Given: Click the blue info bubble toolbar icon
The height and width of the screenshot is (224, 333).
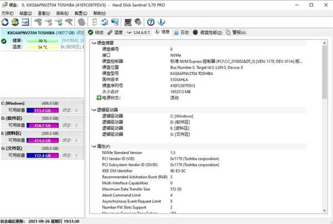Looking at the screenshot, I should (161, 22).
